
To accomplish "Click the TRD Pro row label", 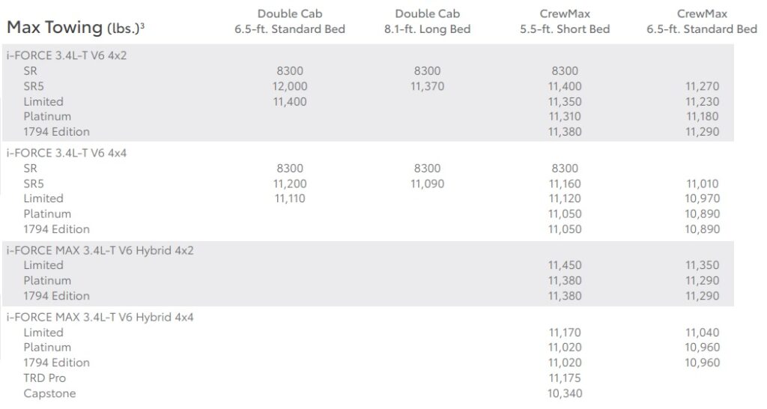I will tap(44, 378).
